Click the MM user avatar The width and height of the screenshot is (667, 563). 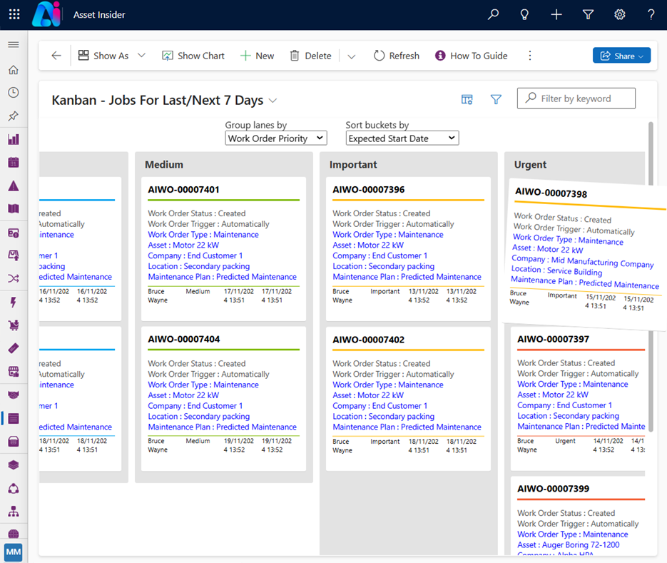click(13, 552)
